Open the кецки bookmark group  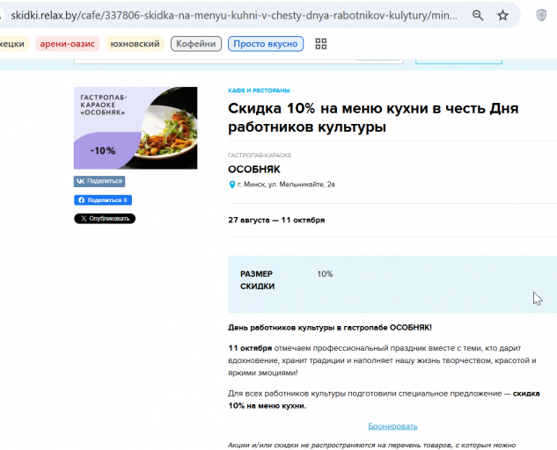tap(13, 44)
